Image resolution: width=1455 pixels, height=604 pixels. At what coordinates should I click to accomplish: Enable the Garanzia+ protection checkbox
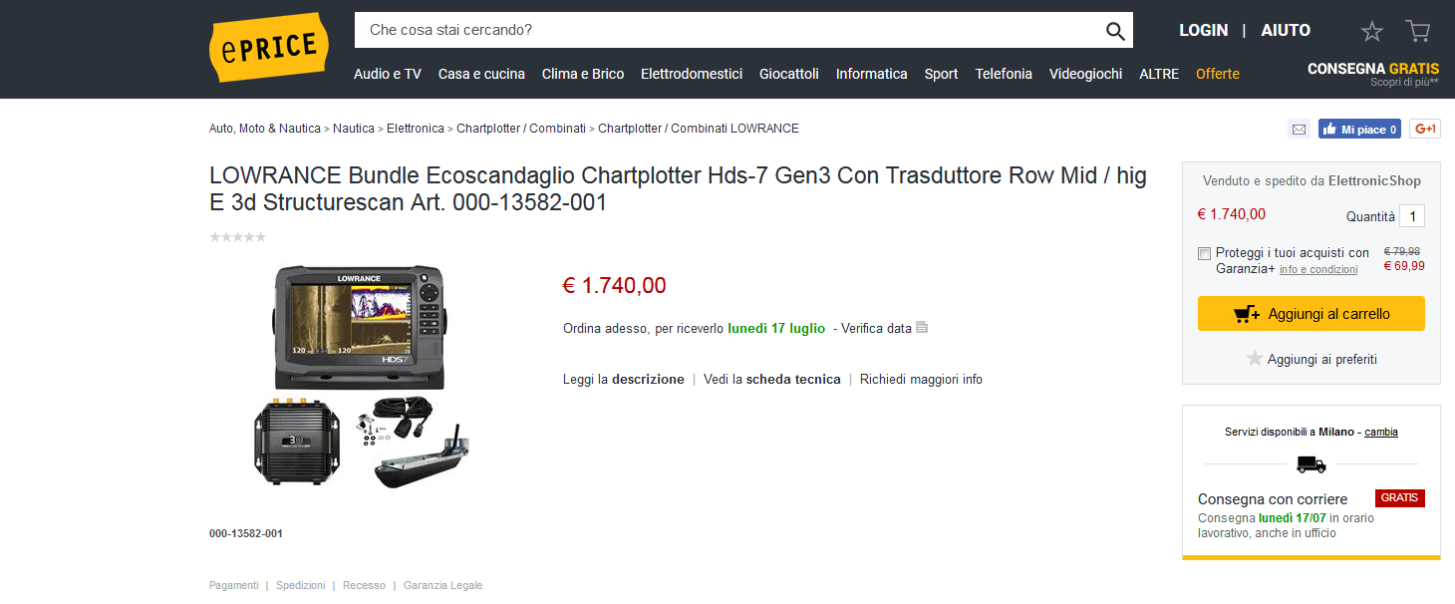coord(1204,253)
